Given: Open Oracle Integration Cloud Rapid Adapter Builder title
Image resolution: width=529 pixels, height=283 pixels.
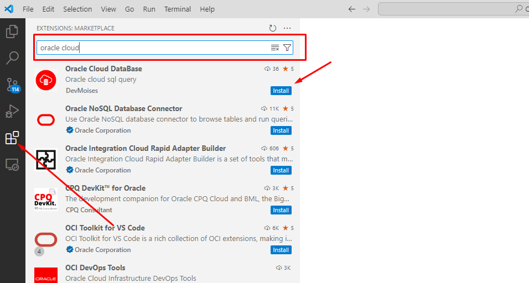Looking at the screenshot, I should click(x=146, y=148).
